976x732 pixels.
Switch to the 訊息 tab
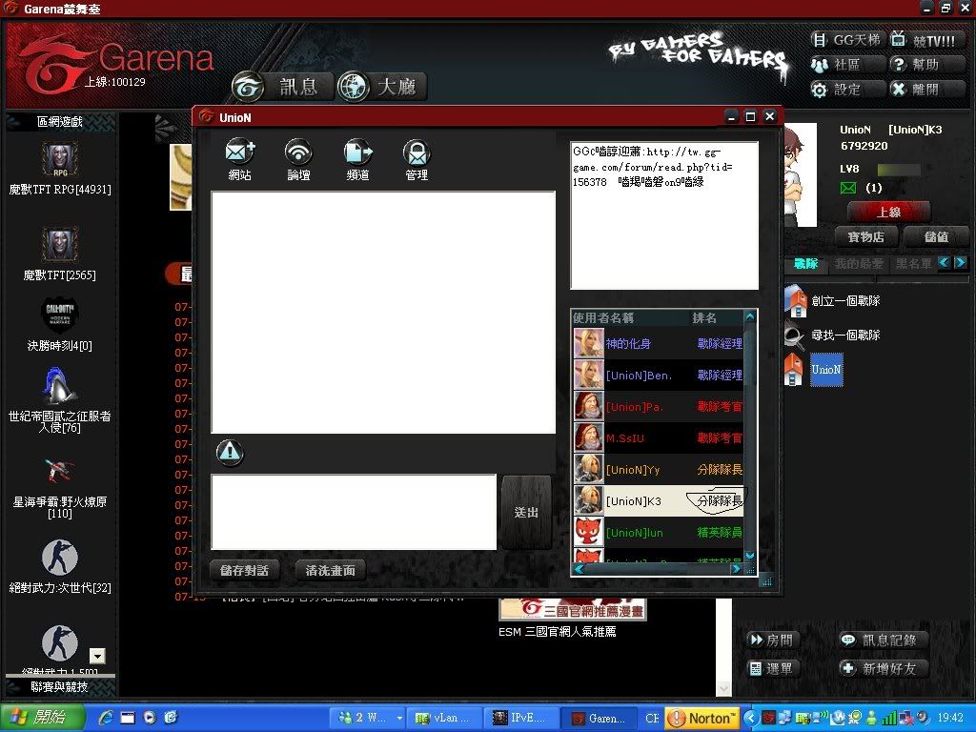click(282, 87)
